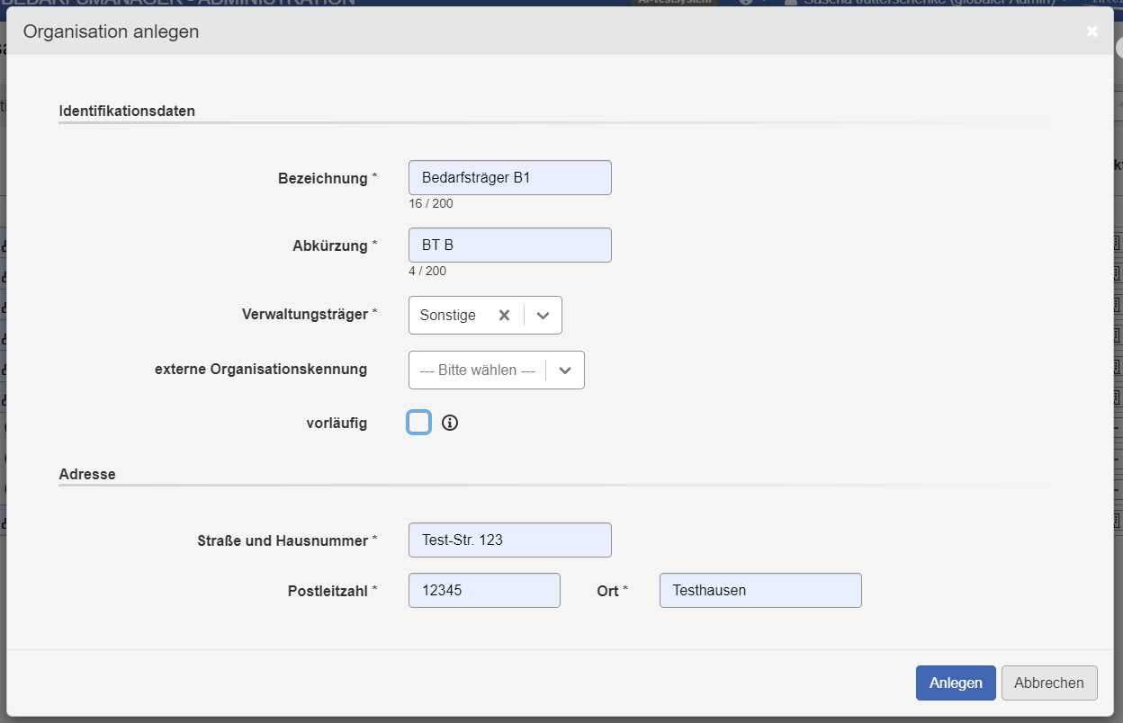The image size is (1123, 723).
Task: Cancel with the Abbrechen button
Action: click(1048, 683)
